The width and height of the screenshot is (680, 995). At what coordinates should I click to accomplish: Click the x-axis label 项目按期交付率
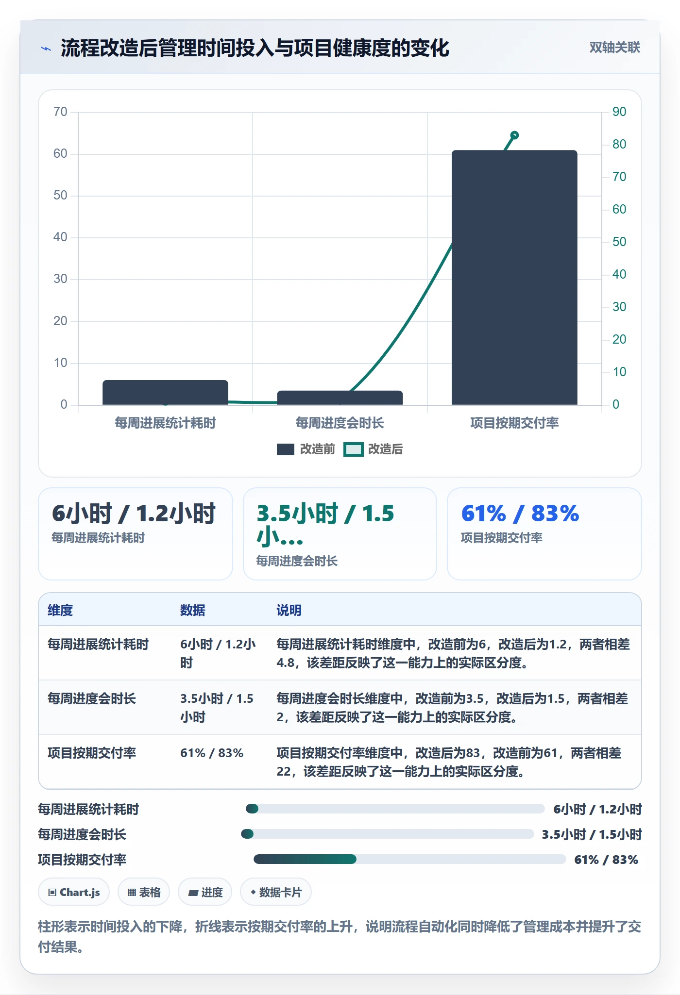(514, 423)
